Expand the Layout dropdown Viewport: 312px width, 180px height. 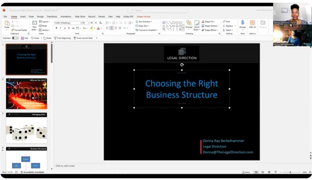tap(45, 21)
